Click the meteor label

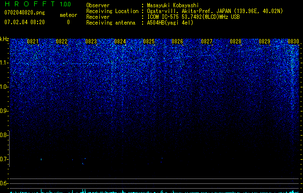click(68, 15)
